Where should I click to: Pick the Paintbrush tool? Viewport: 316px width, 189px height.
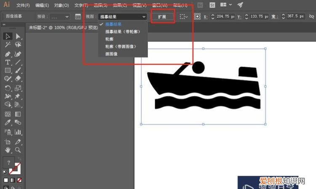[x=18, y=70]
